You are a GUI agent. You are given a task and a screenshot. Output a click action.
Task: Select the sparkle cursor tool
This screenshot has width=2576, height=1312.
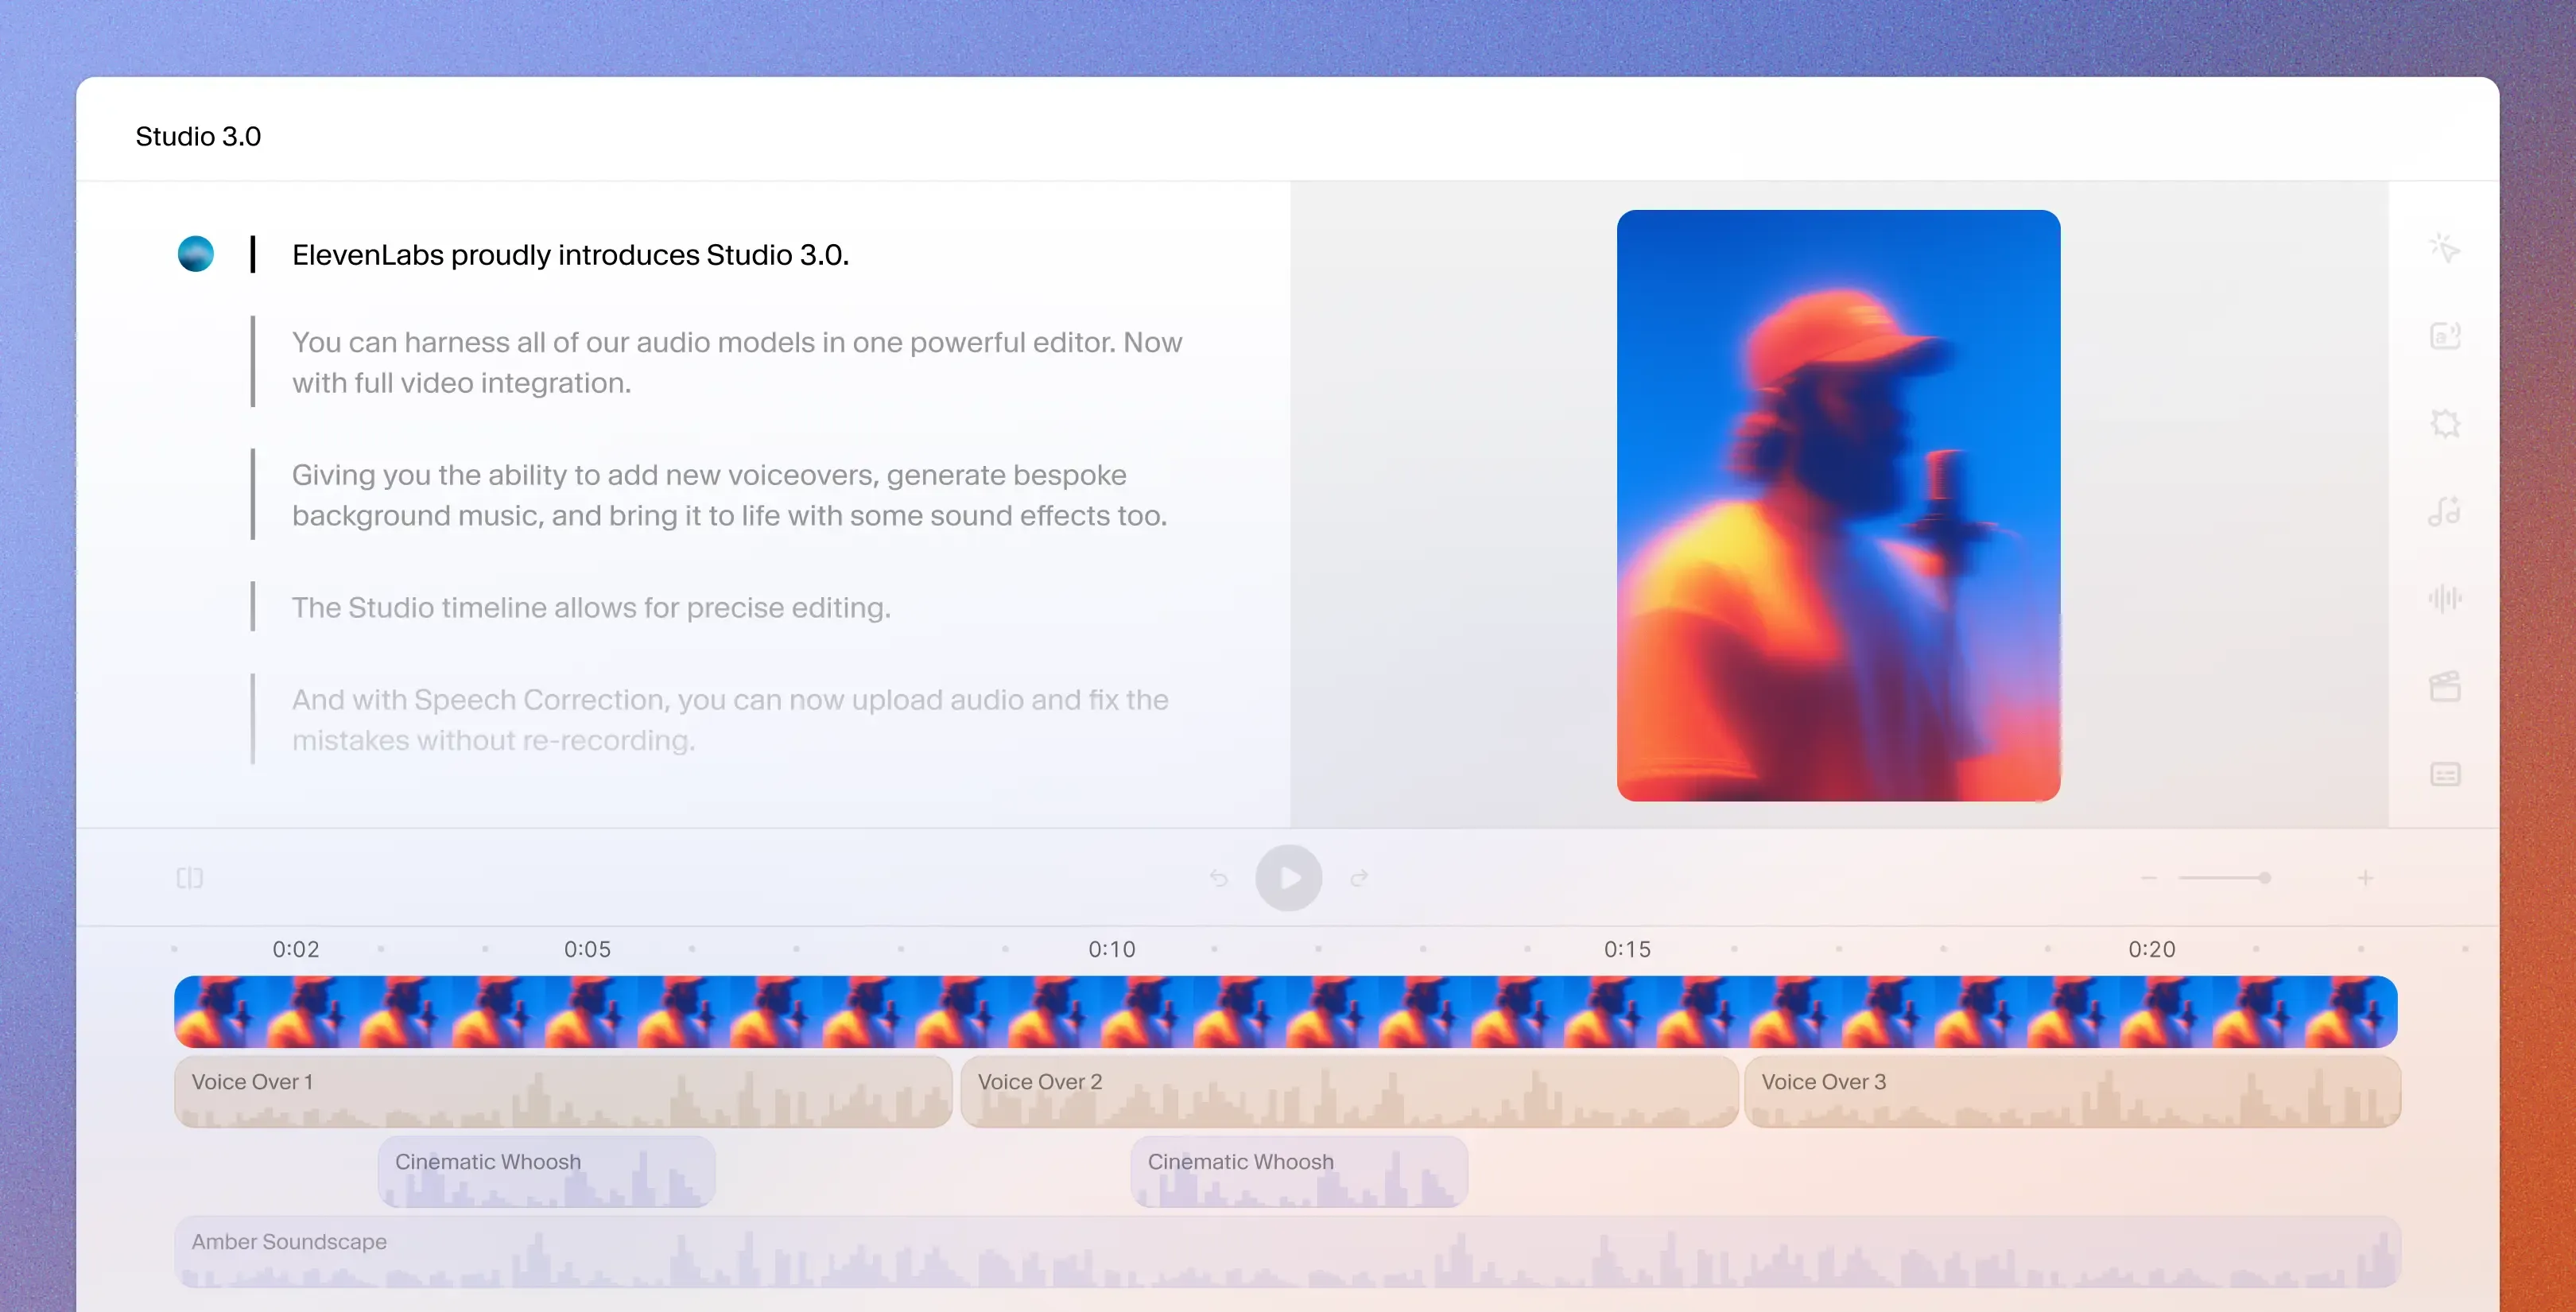2445,248
